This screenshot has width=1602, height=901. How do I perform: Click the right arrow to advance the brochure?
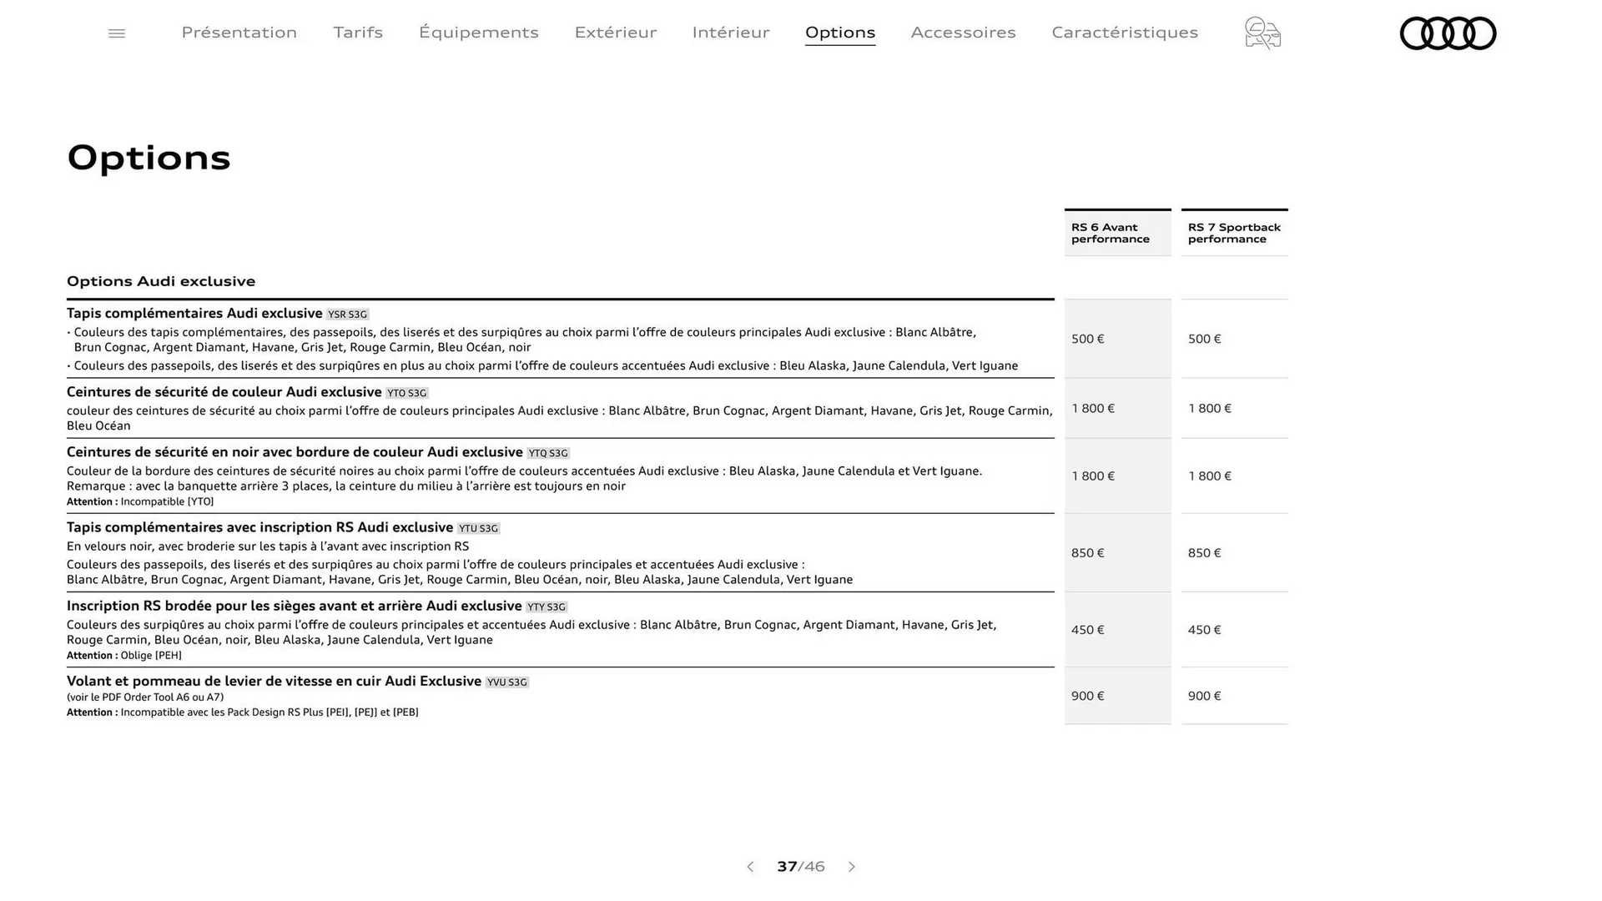click(x=852, y=867)
